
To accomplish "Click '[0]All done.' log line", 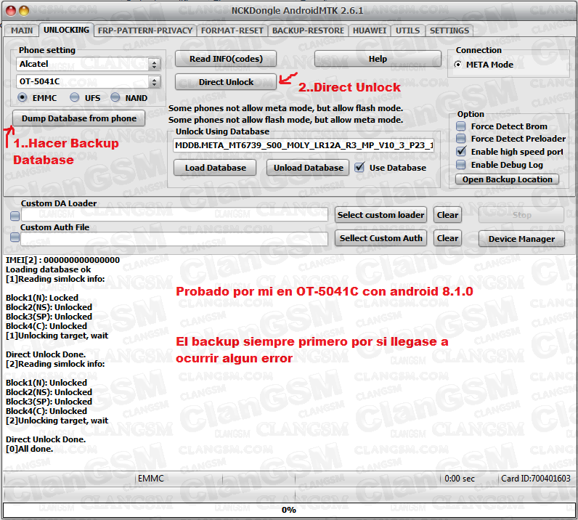I will (30, 449).
